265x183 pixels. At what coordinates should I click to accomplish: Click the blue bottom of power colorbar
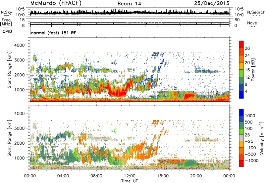(241, 95)
